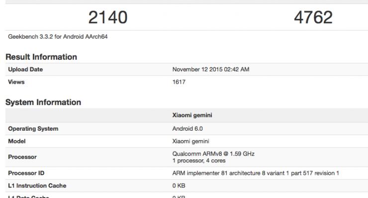Click the Operating System row label
The image size is (368, 198).
point(33,129)
